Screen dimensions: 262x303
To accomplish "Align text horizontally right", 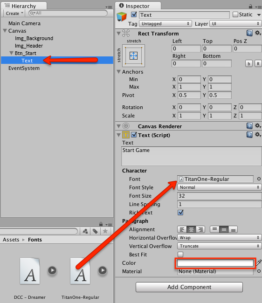I will click(200, 229).
